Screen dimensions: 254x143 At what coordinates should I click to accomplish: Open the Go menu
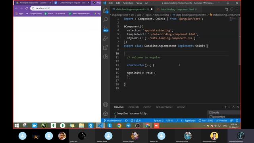[x=146, y=3]
